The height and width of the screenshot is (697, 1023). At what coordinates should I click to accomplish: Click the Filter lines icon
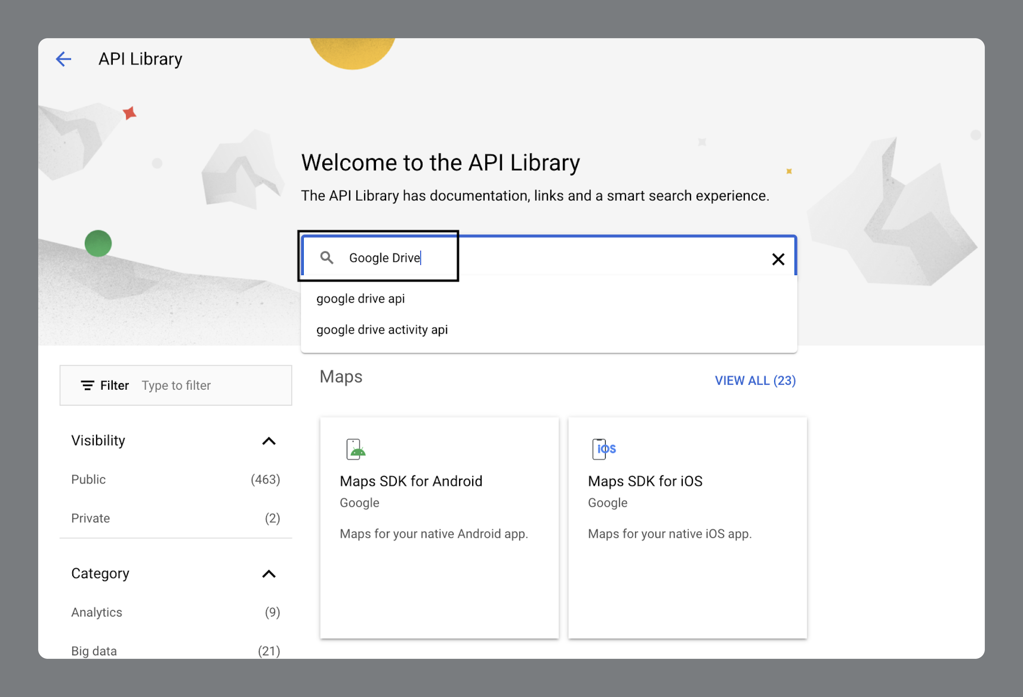tap(87, 385)
